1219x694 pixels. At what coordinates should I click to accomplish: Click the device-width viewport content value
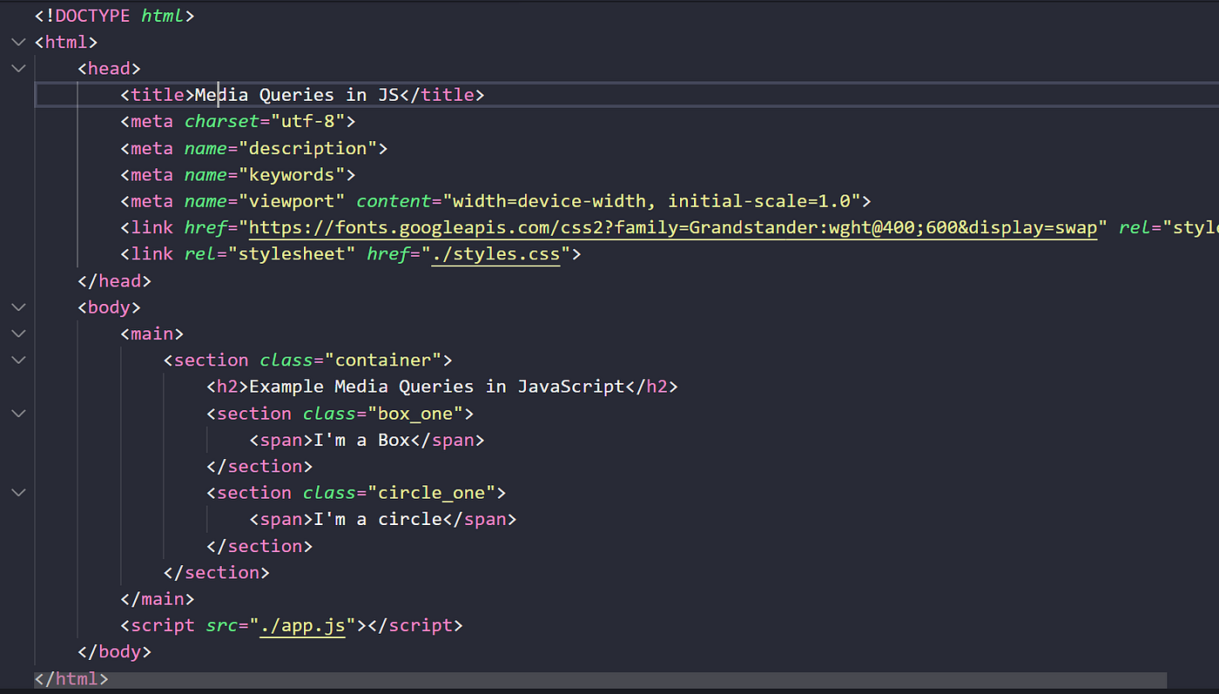coord(575,200)
